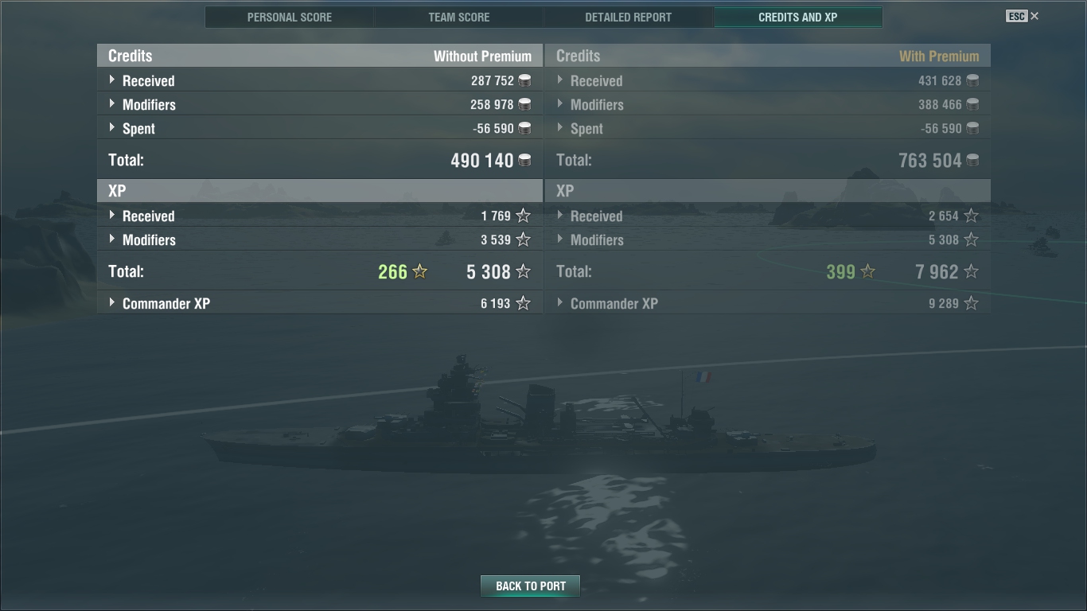This screenshot has width=1087, height=611.
Task: Open the Personal Score tab
Action: (x=290, y=17)
